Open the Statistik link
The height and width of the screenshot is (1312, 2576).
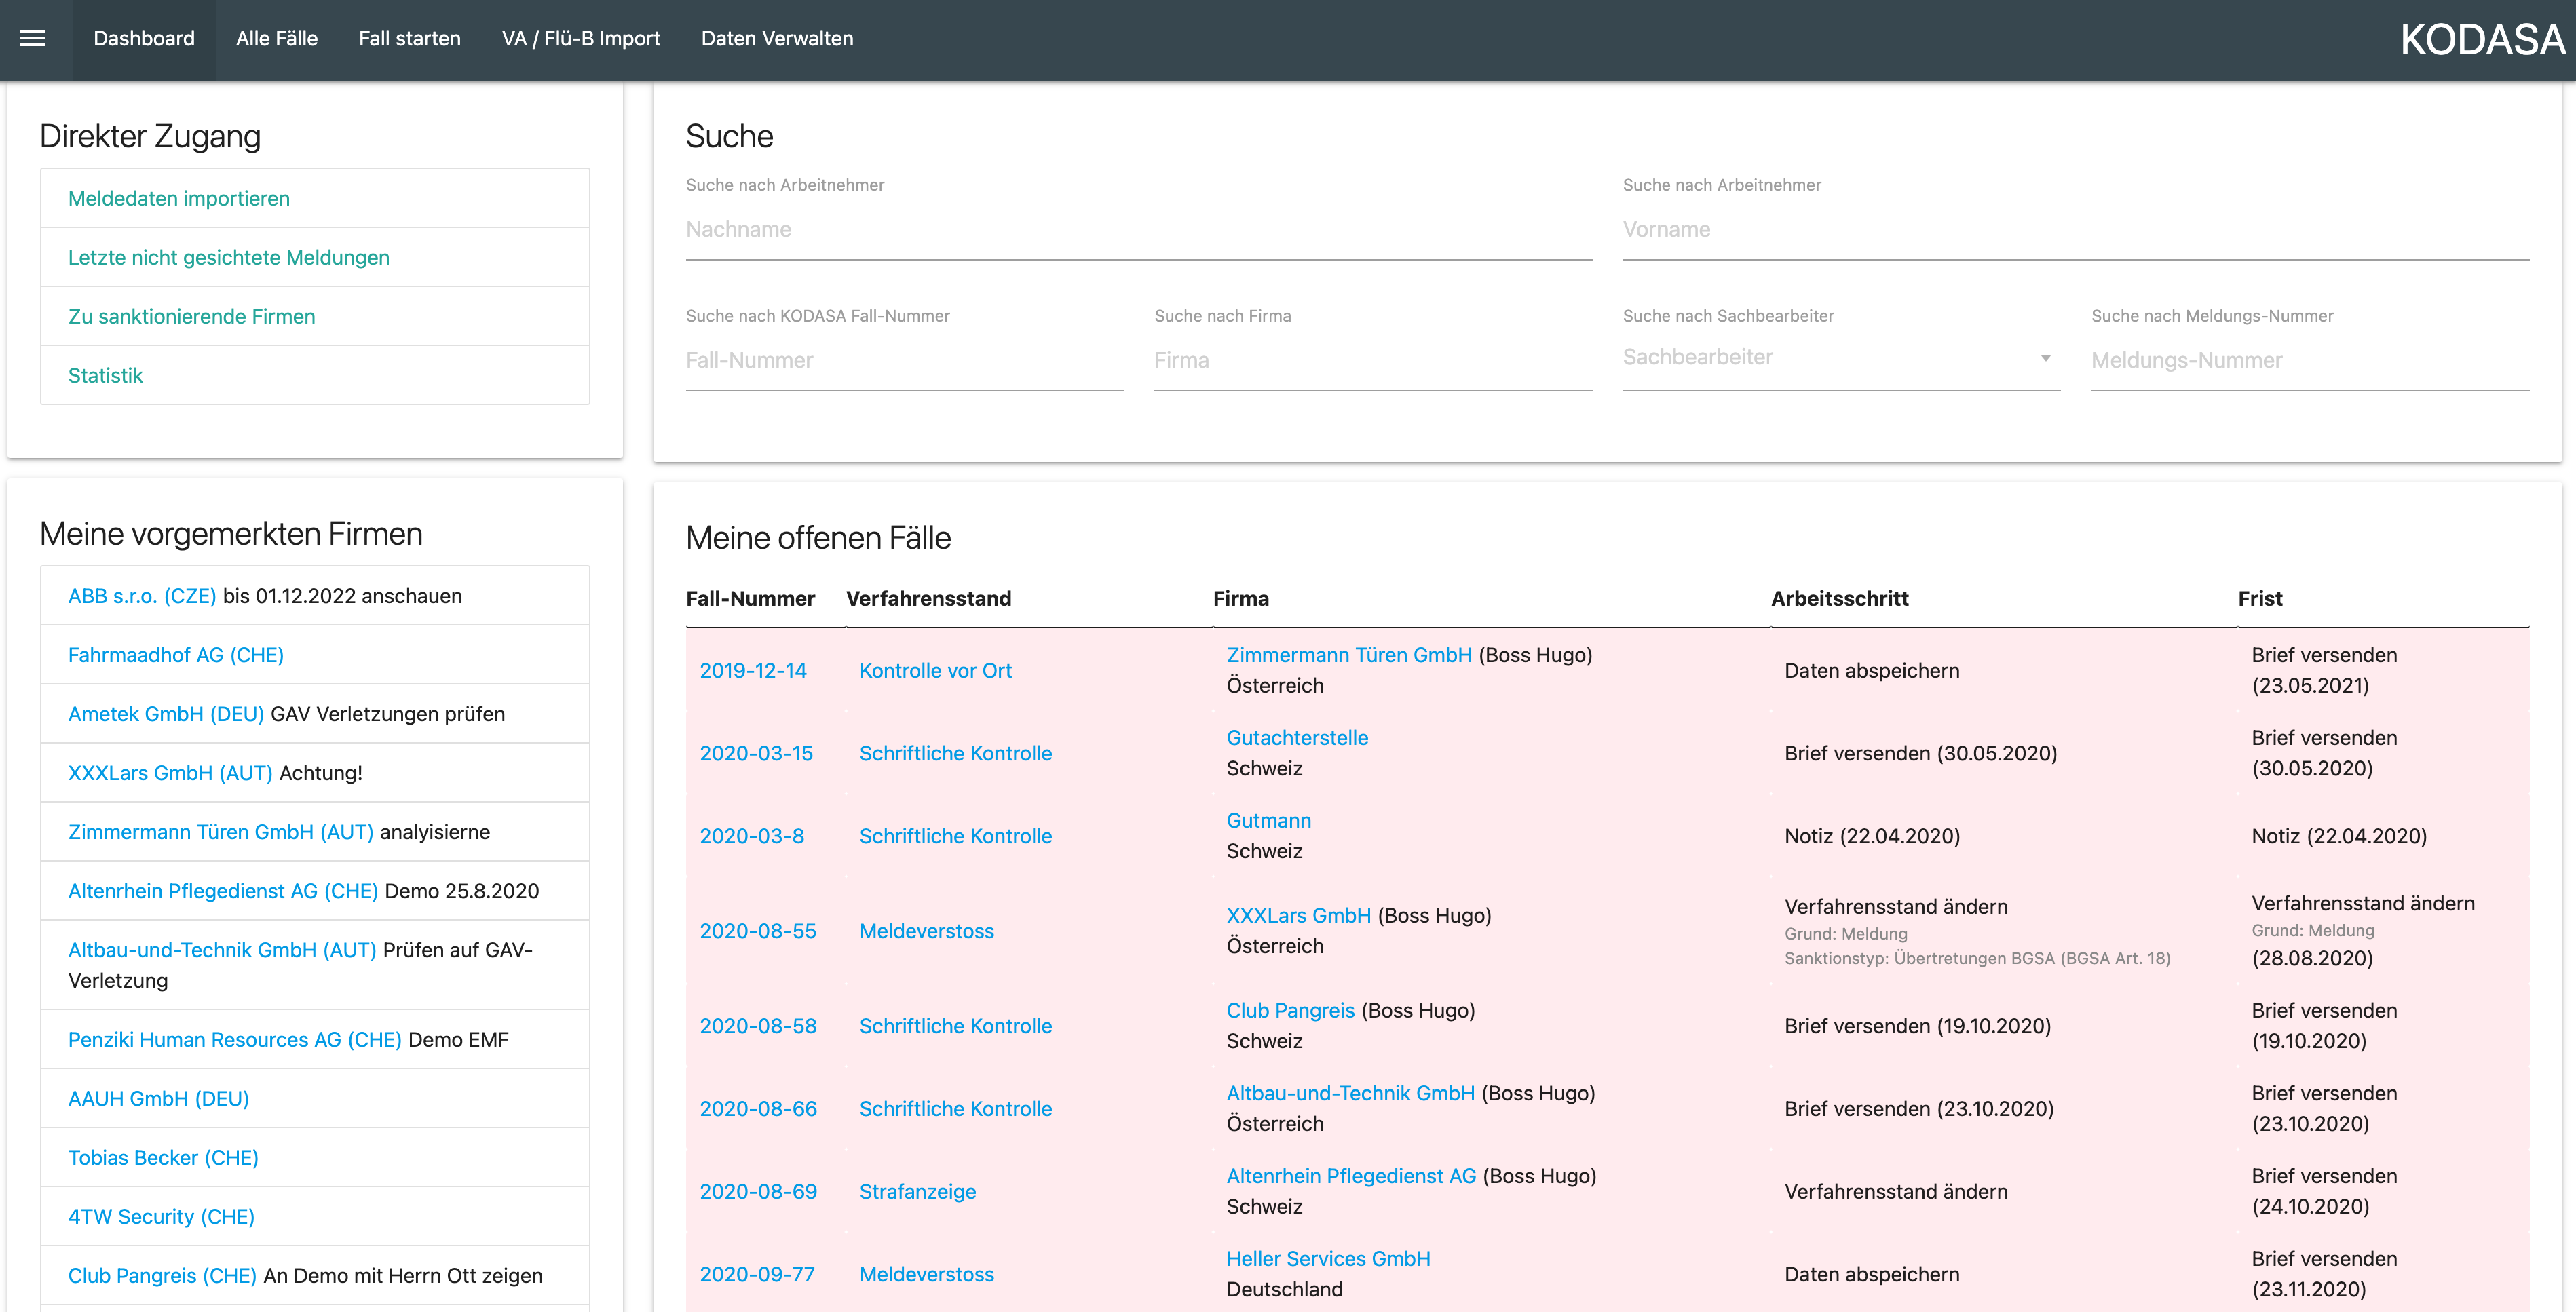106,376
